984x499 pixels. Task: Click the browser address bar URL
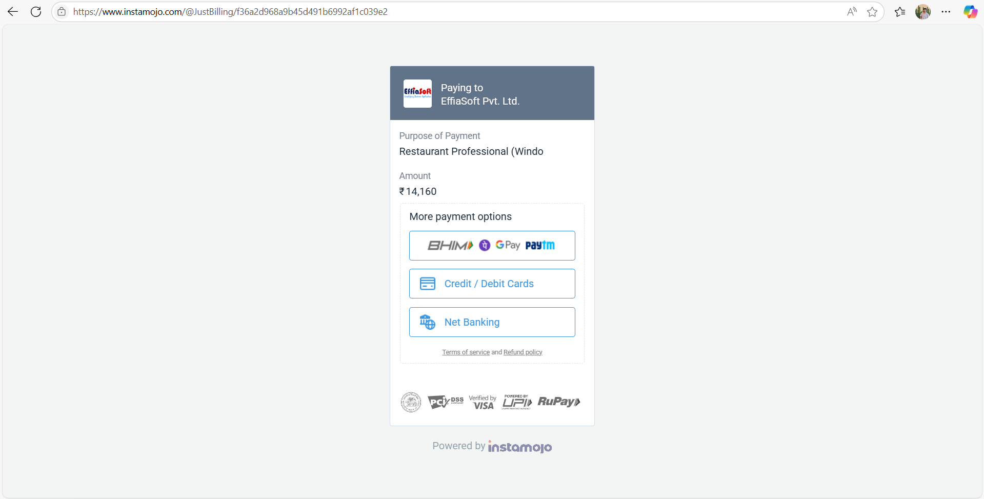coord(230,12)
